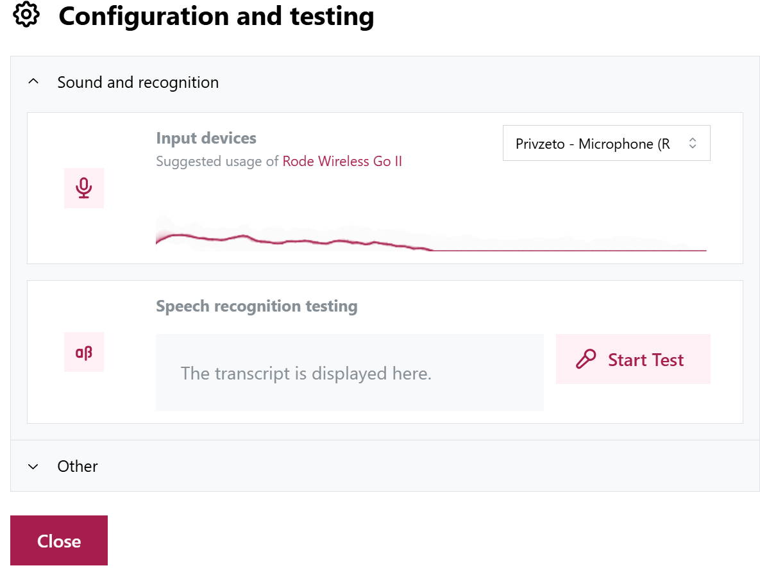Expand the Other section chevron
This screenshot has width=760, height=568.
(x=33, y=467)
